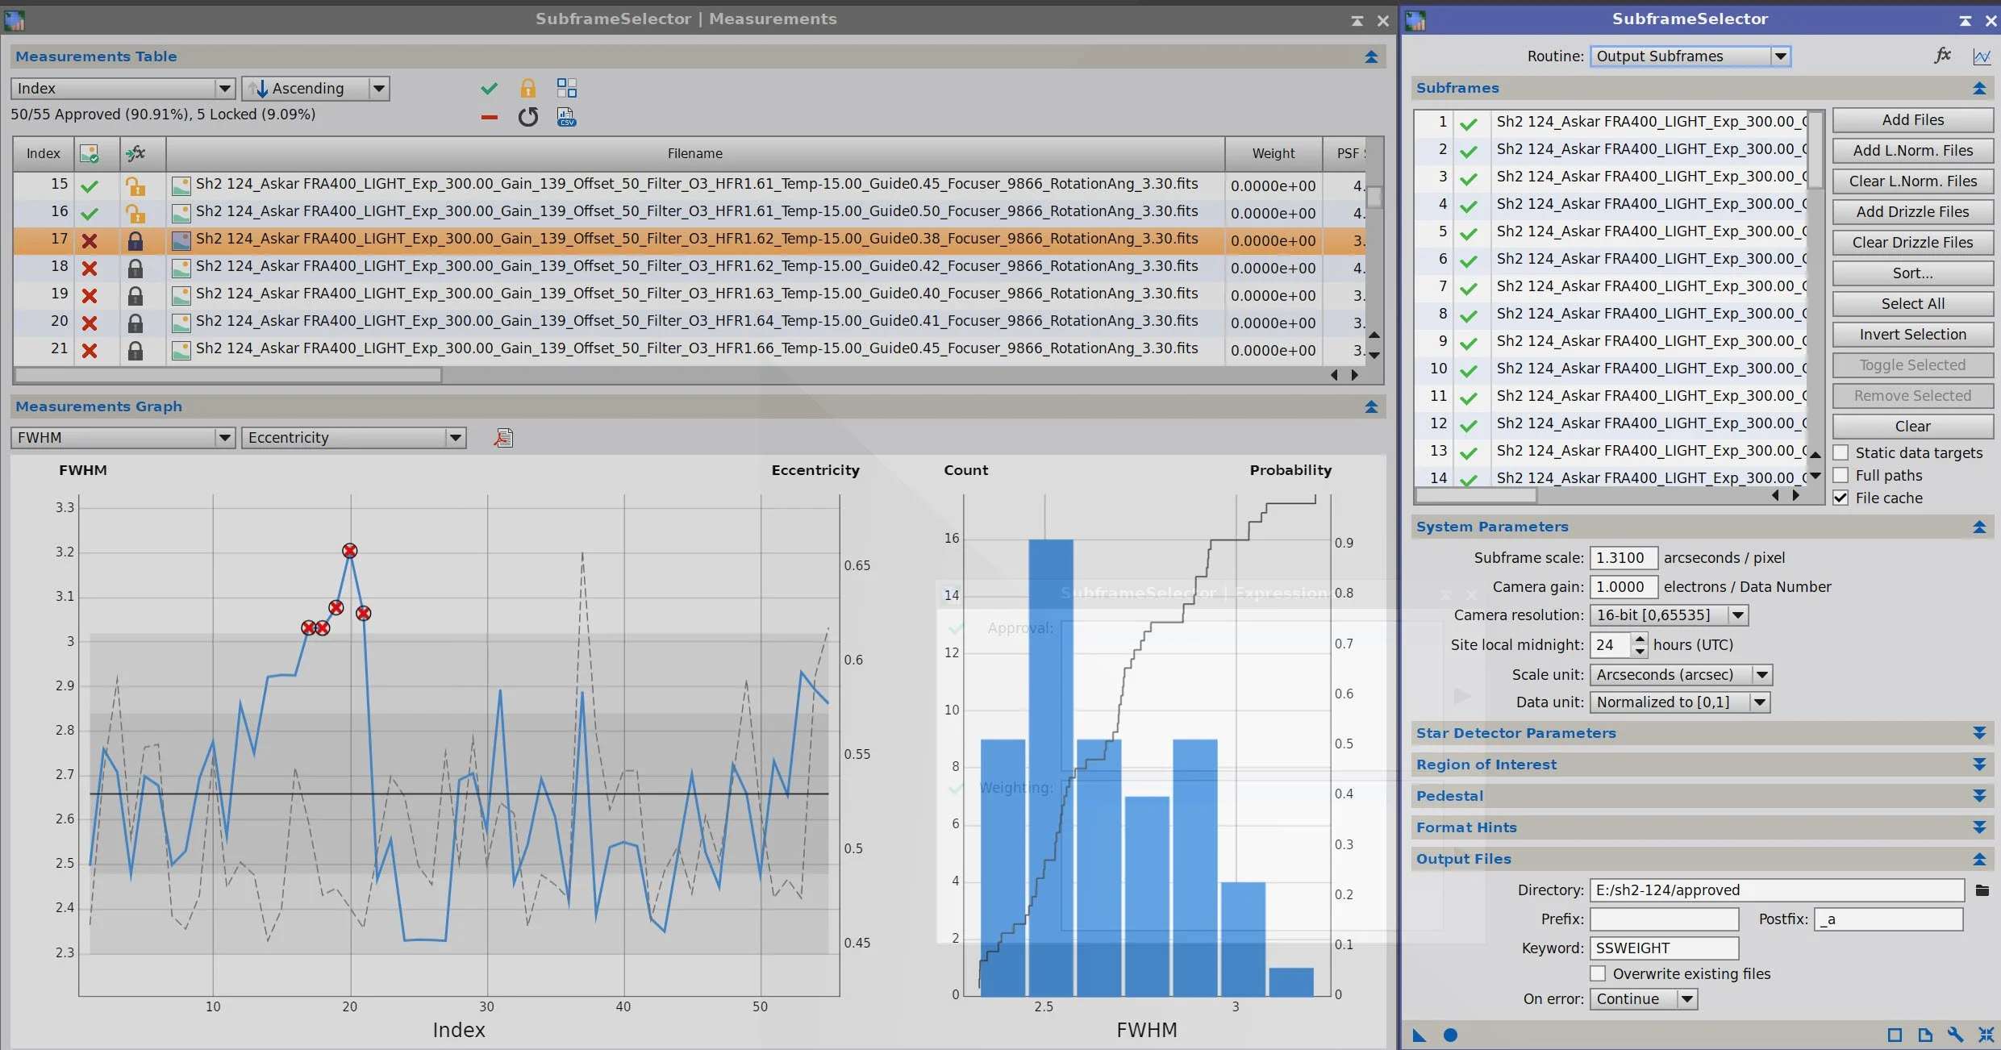The image size is (2001, 1050).
Task: Click the Postfix input field
Action: tap(1887, 919)
